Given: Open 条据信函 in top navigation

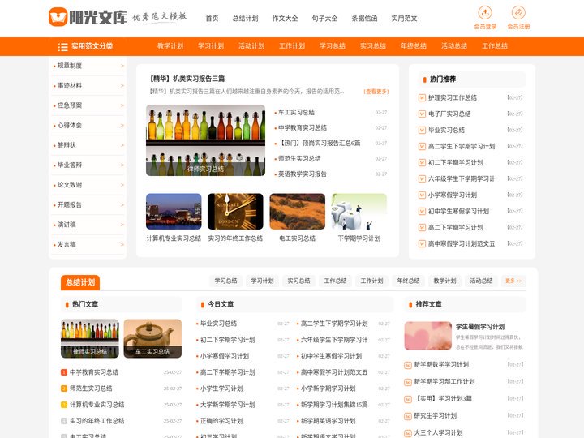Looking at the screenshot, I should pos(364,18).
